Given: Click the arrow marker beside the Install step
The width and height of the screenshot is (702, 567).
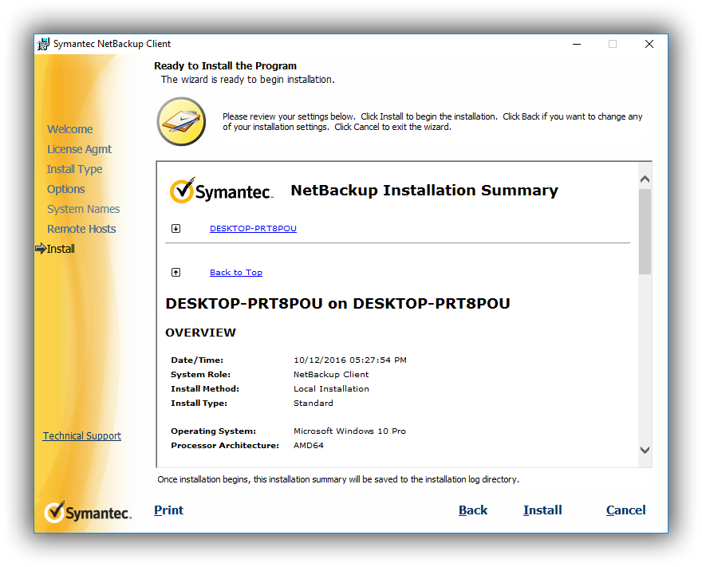Looking at the screenshot, I should point(41,248).
